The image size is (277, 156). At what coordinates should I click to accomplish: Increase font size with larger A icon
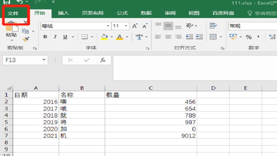(135, 26)
